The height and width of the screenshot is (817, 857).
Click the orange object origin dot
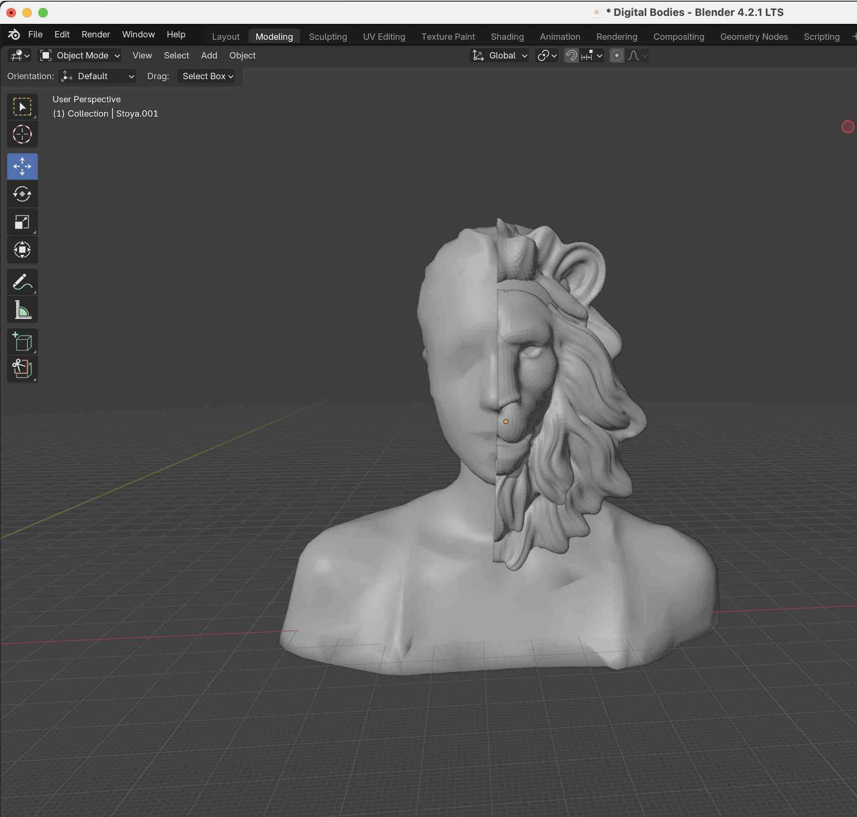click(x=505, y=422)
